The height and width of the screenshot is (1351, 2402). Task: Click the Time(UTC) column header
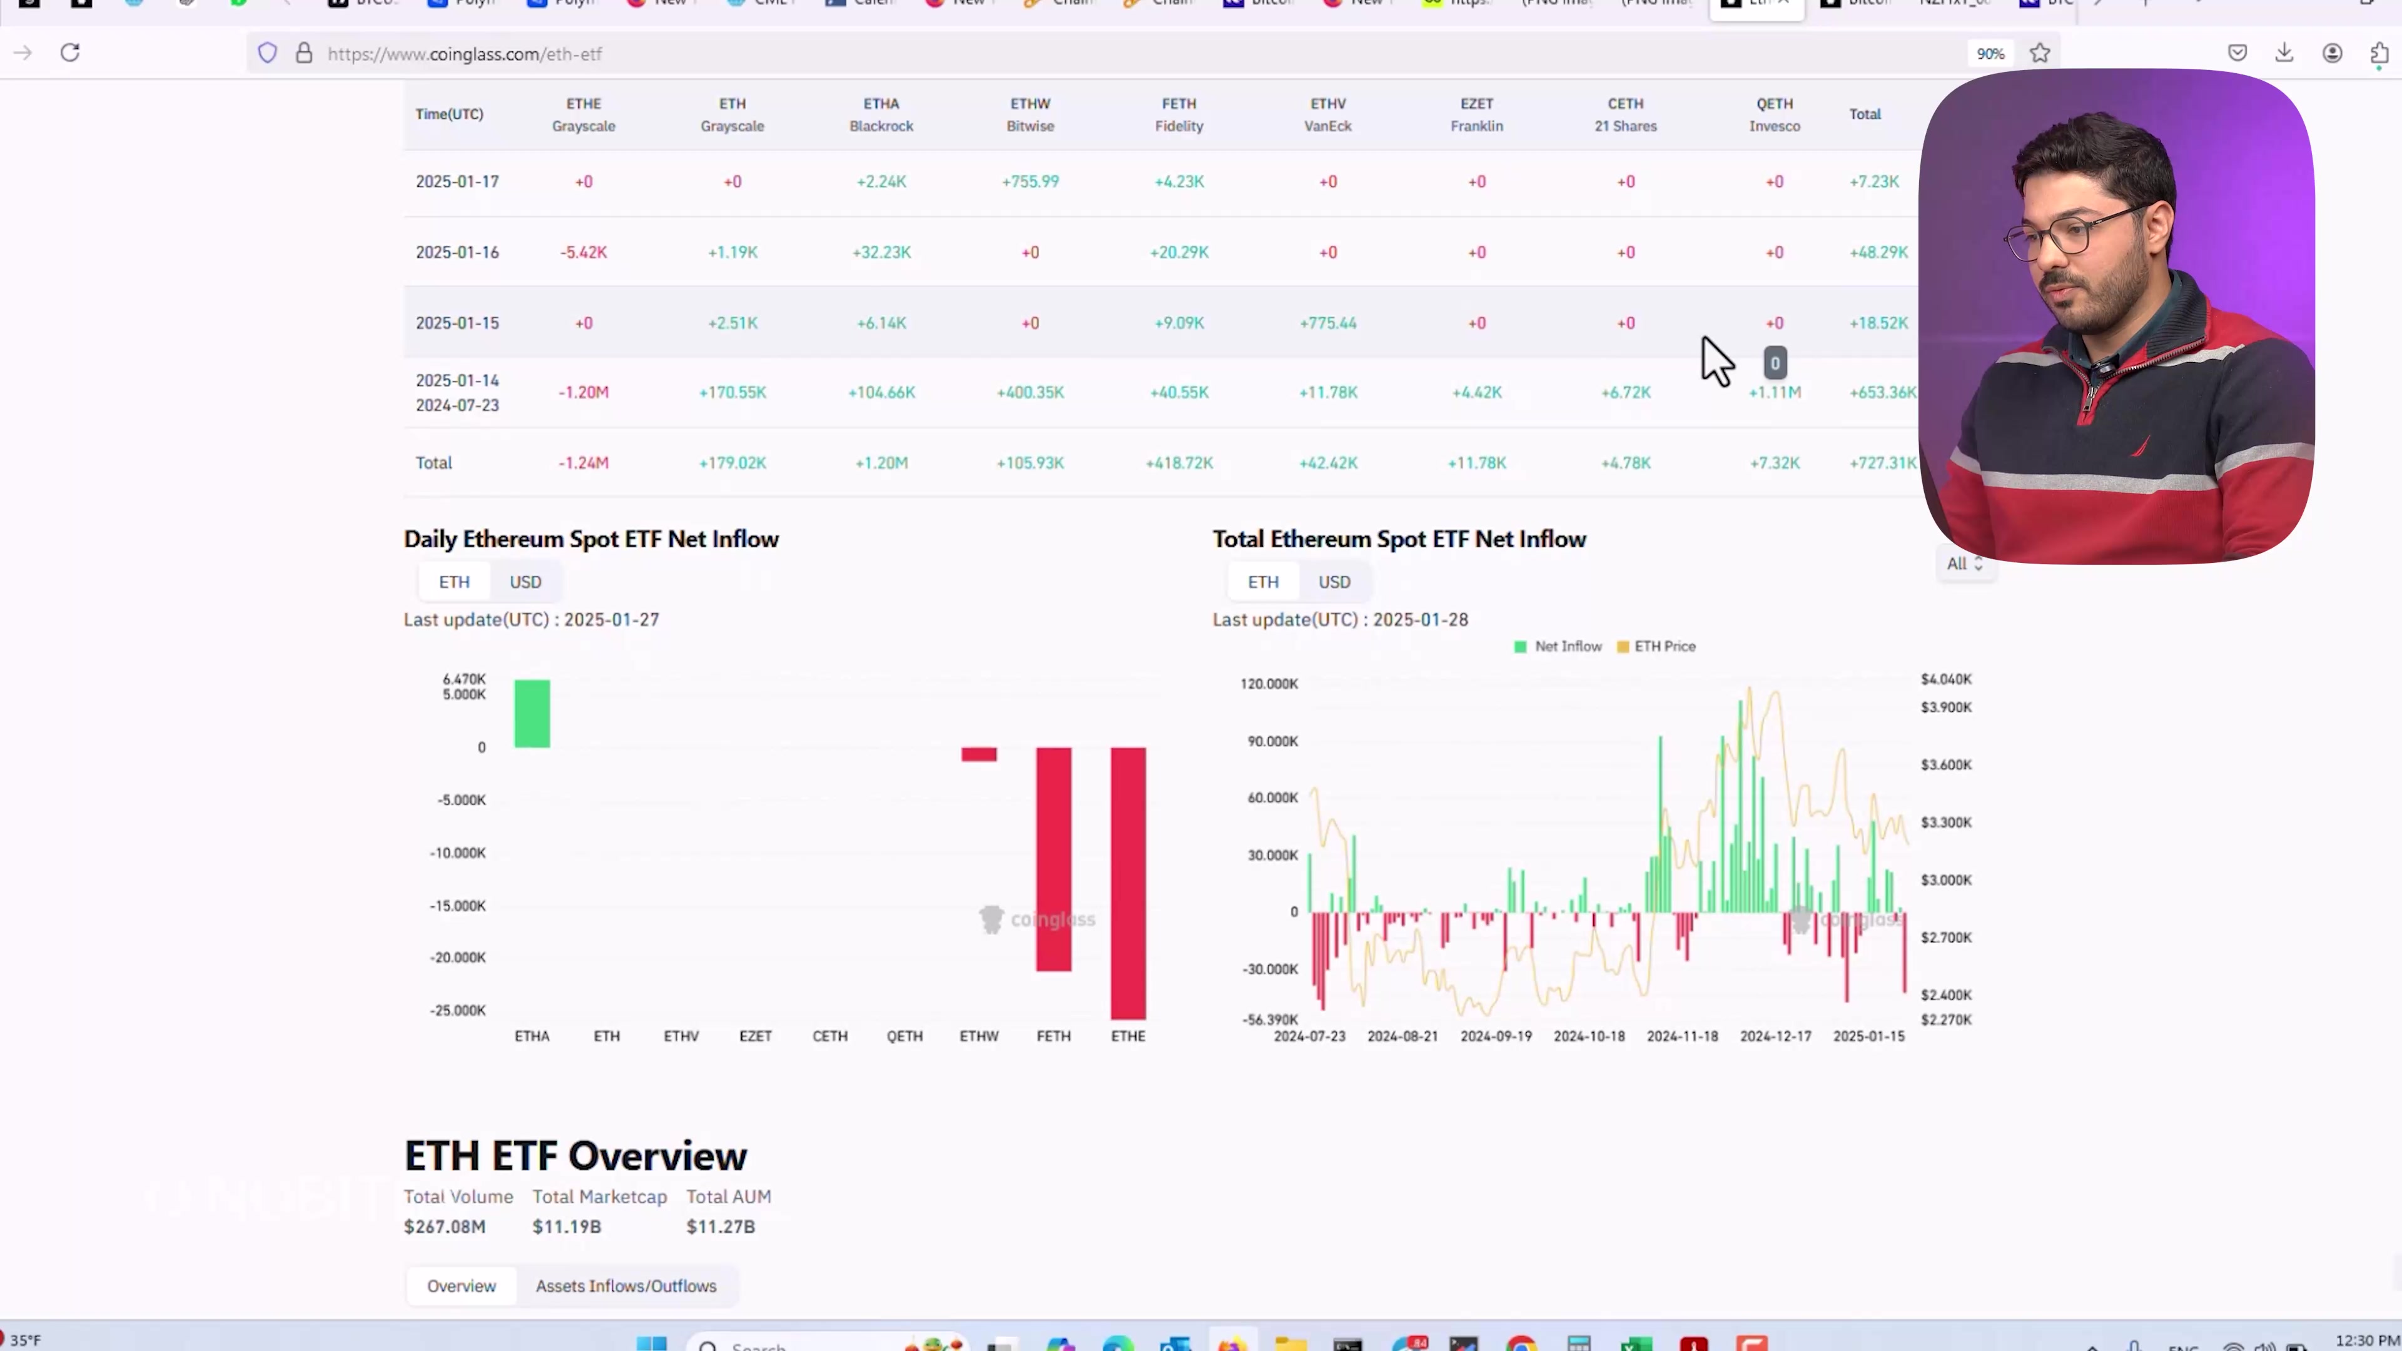(x=450, y=114)
